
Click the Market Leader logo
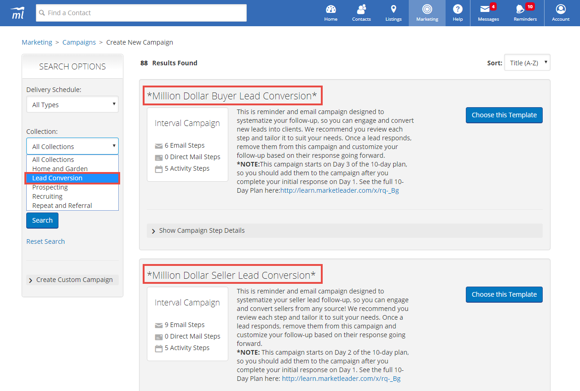click(x=18, y=13)
